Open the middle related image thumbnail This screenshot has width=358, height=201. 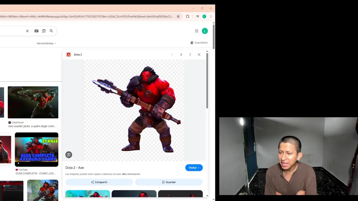[134, 193]
